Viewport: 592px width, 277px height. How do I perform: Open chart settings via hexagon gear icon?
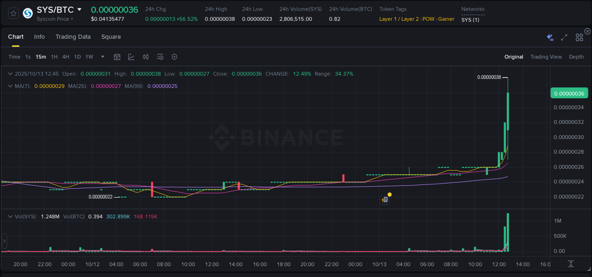tap(174, 57)
